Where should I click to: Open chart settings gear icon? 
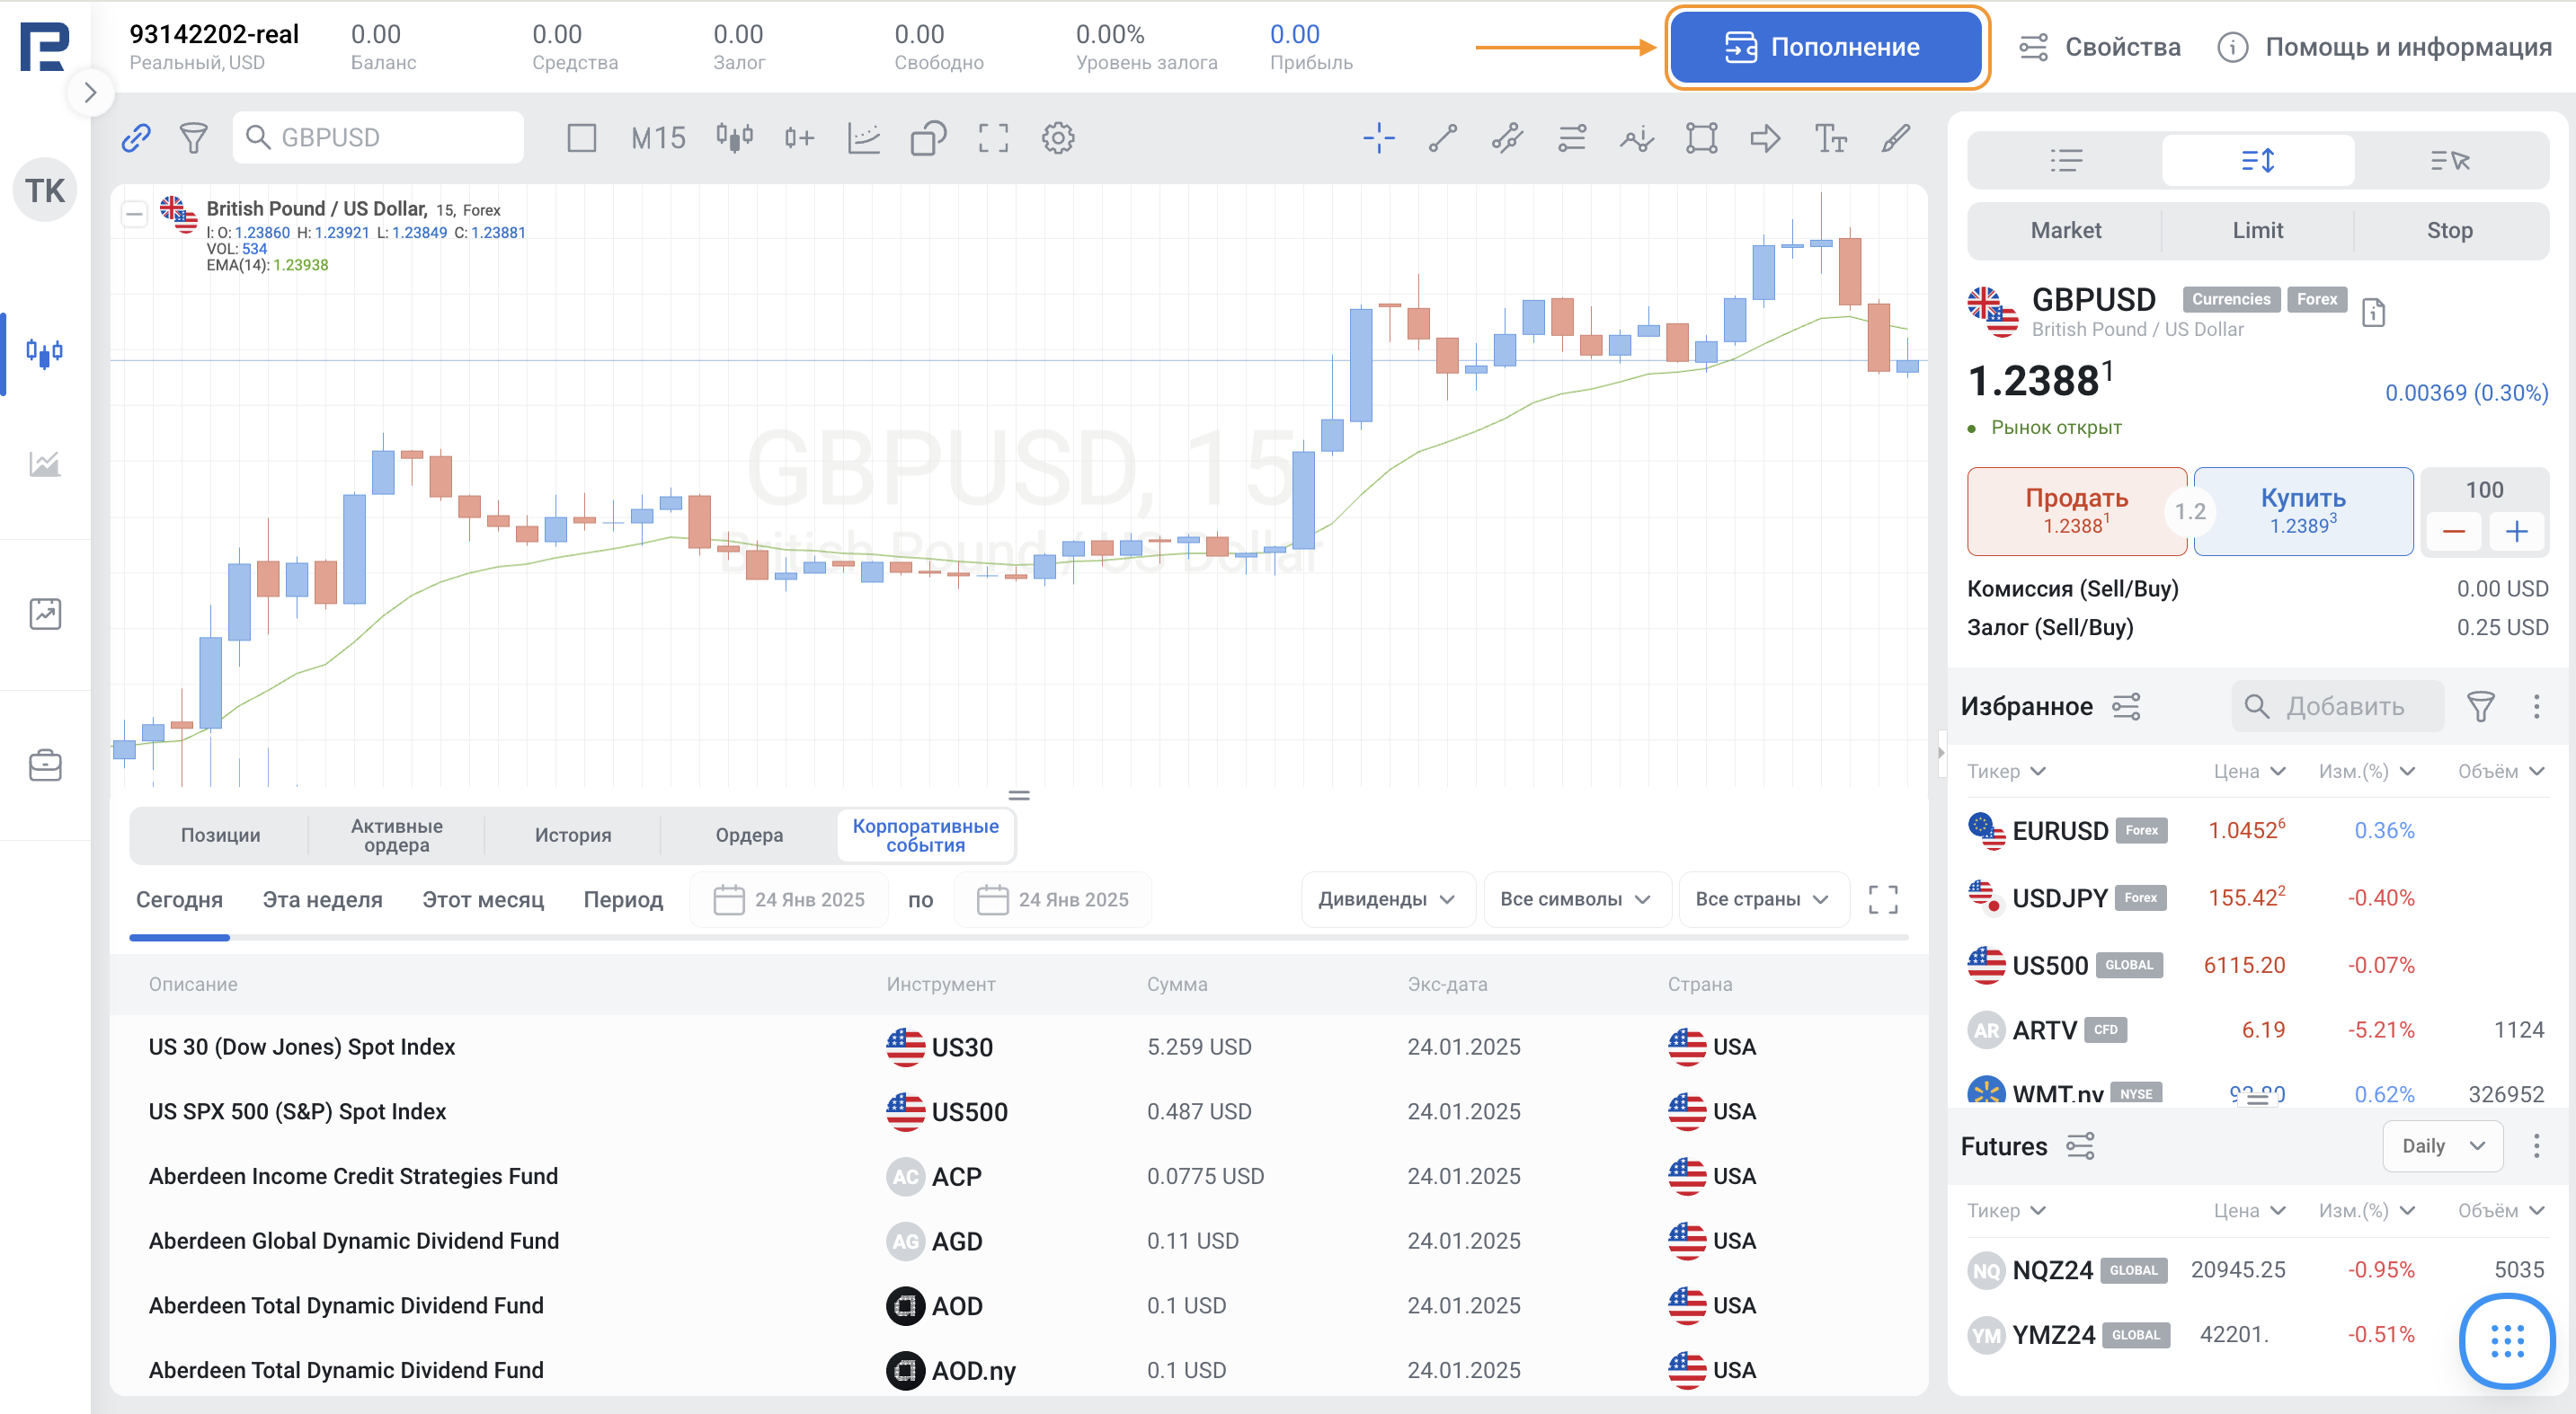1057,138
